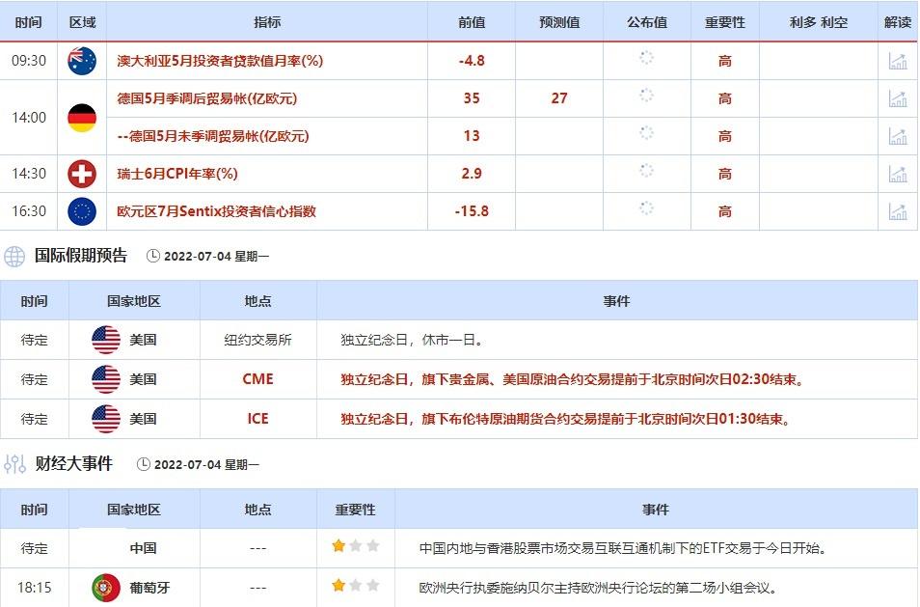The image size is (920, 607).
Task: Click the 利多 利空 column header
Action: [819, 22]
